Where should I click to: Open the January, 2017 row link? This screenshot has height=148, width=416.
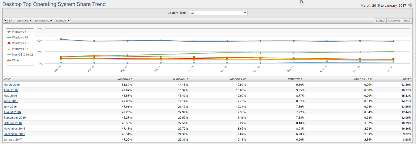(x=13, y=140)
